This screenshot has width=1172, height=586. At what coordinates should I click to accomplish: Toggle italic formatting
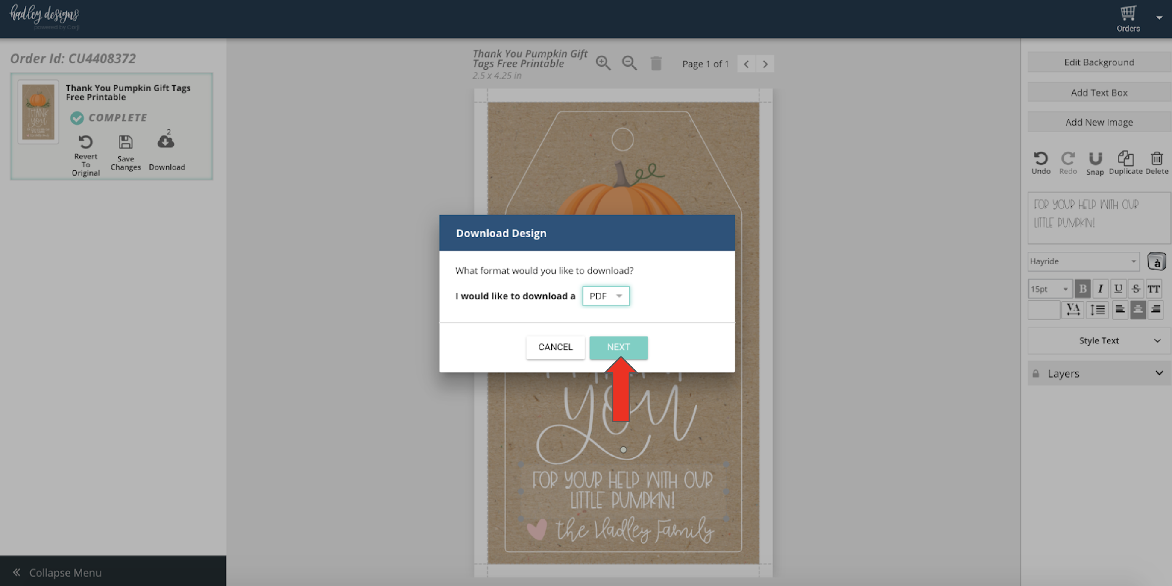coord(1100,289)
